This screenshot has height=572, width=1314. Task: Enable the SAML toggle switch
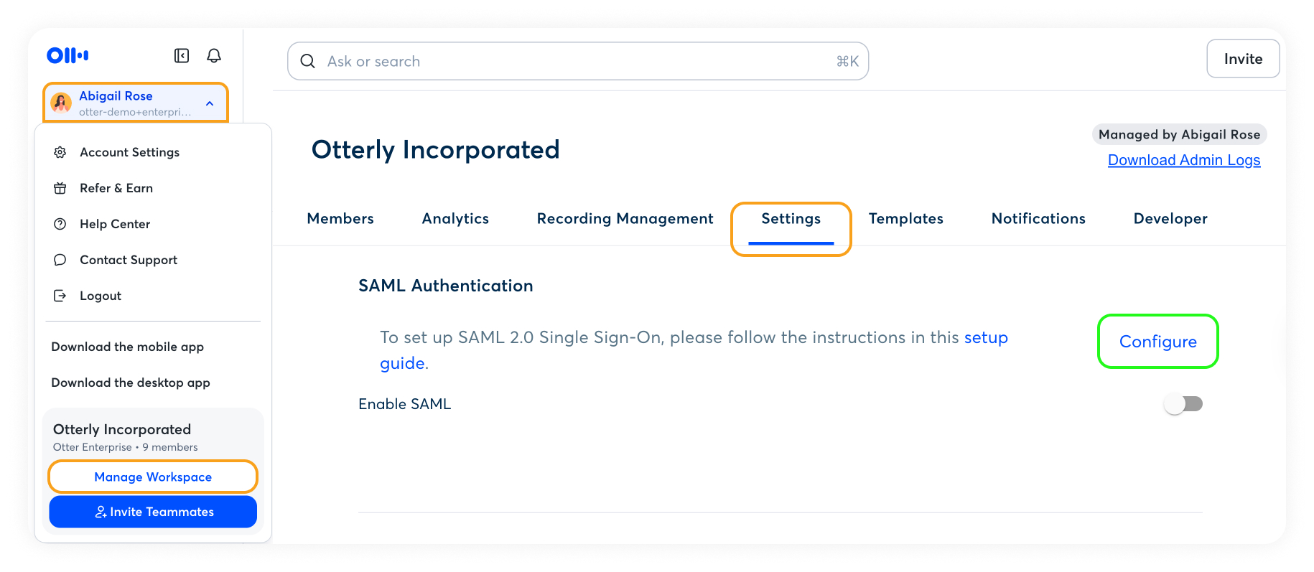click(1183, 404)
